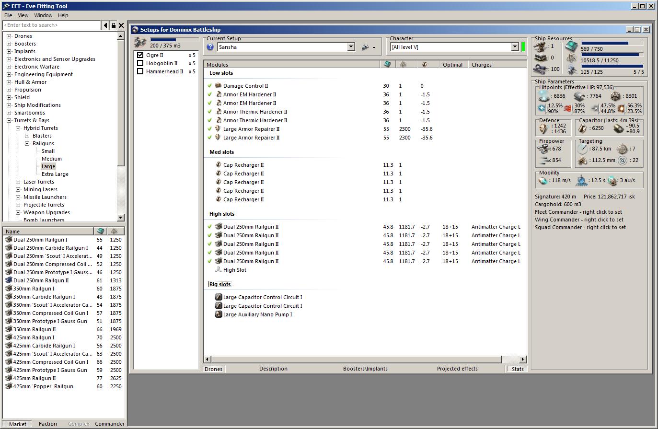The width and height of the screenshot is (658, 429).
Task: Expand the Drones tree category
Action: 9,36
